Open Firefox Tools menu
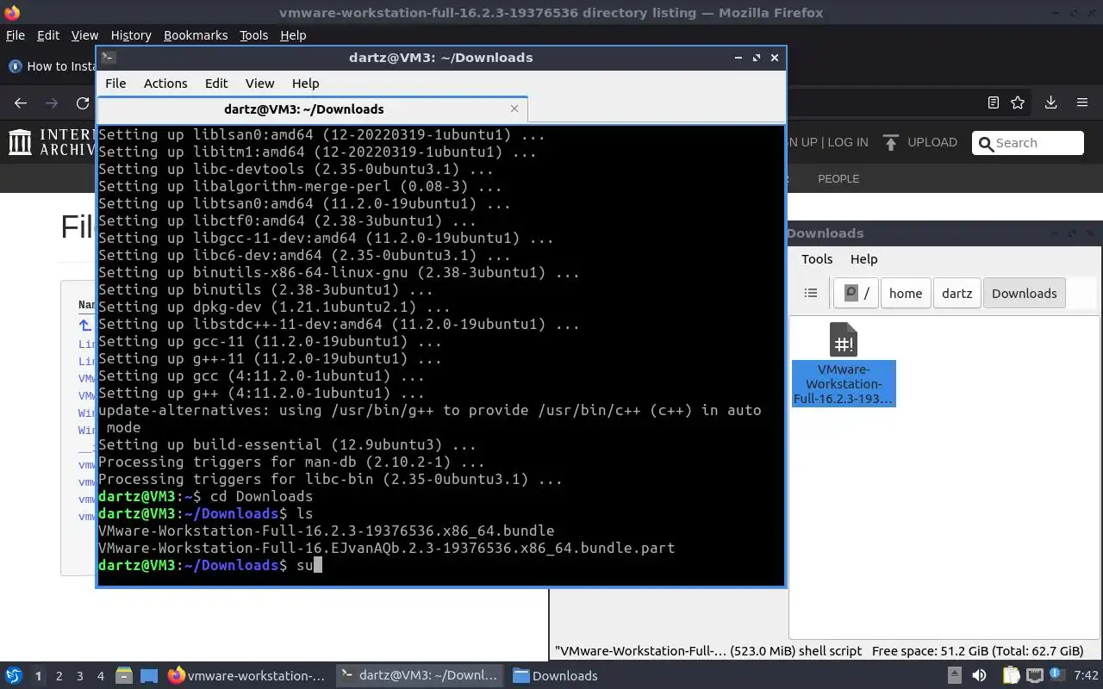This screenshot has width=1103, height=689. (x=253, y=35)
